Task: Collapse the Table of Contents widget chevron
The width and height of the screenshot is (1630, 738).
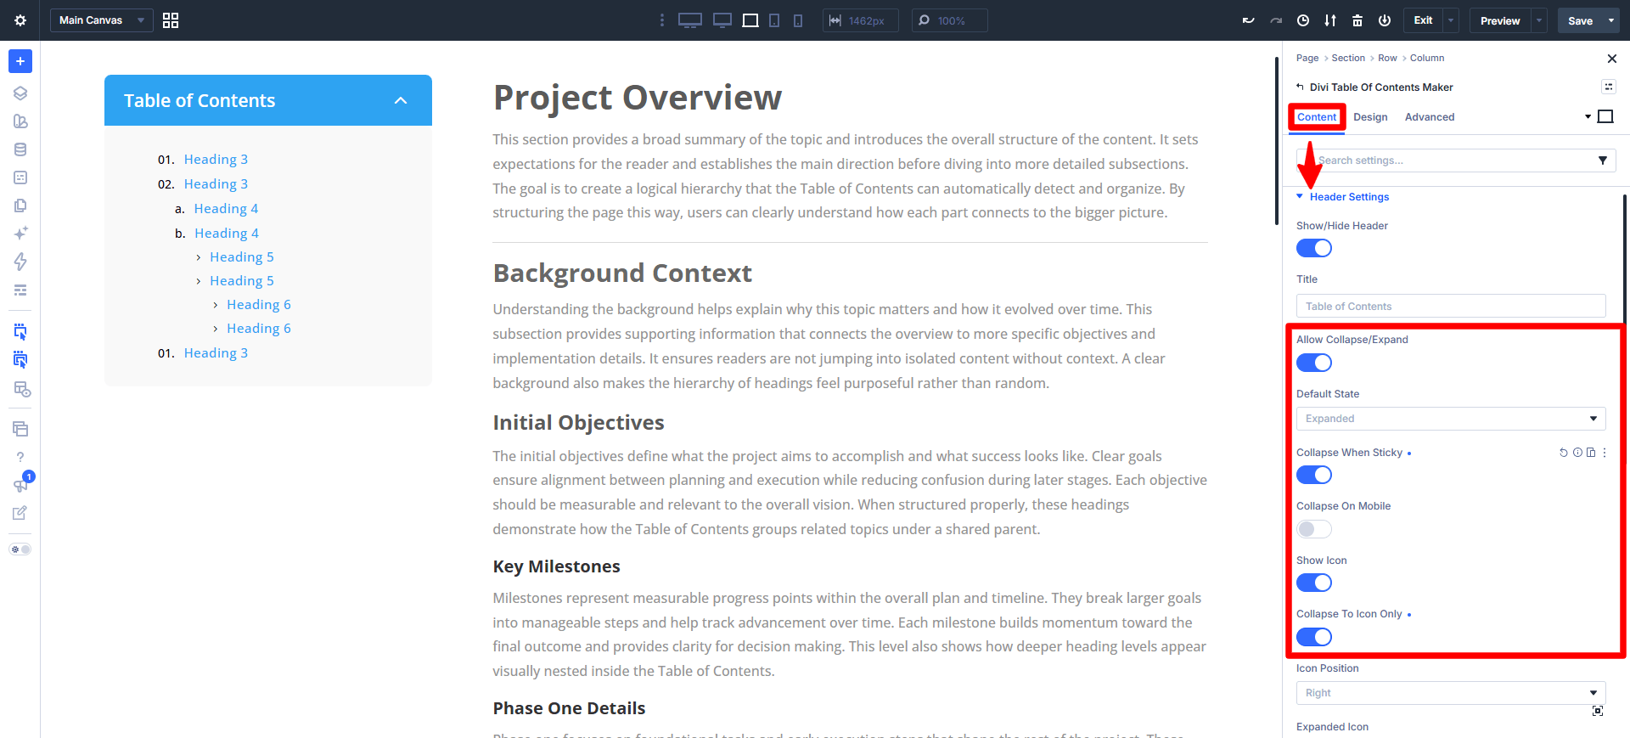Action: [401, 101]
